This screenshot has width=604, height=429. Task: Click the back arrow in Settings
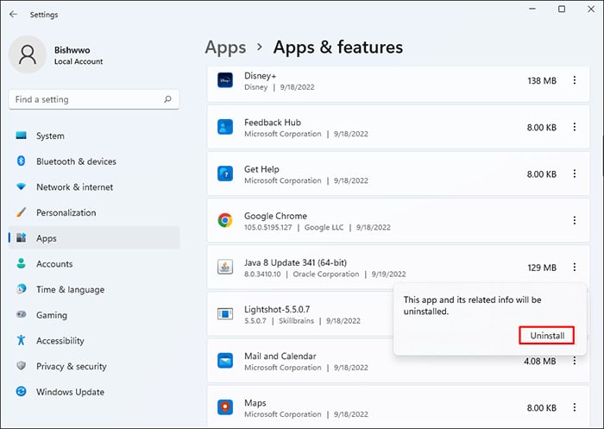pyautogui.click(x=14, y=15)
